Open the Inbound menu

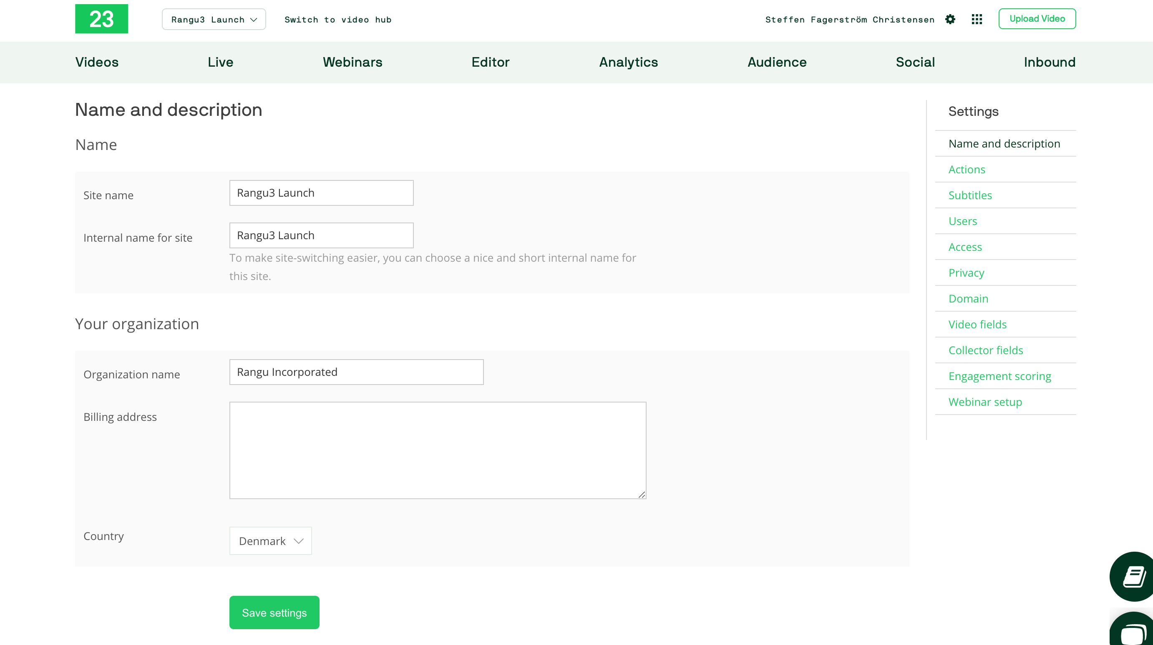(1050, 62)
